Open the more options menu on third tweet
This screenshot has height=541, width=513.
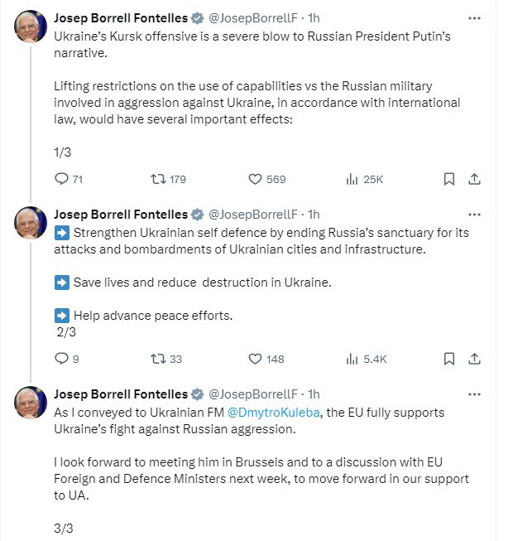[x=474, y=394]
